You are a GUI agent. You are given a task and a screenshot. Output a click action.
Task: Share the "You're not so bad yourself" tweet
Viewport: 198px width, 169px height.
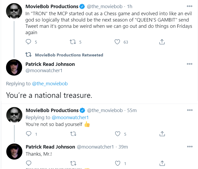tap(162, 134)
